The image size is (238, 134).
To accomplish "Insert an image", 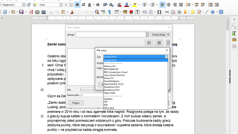I will pyautogui.click(x=125, y=12).
